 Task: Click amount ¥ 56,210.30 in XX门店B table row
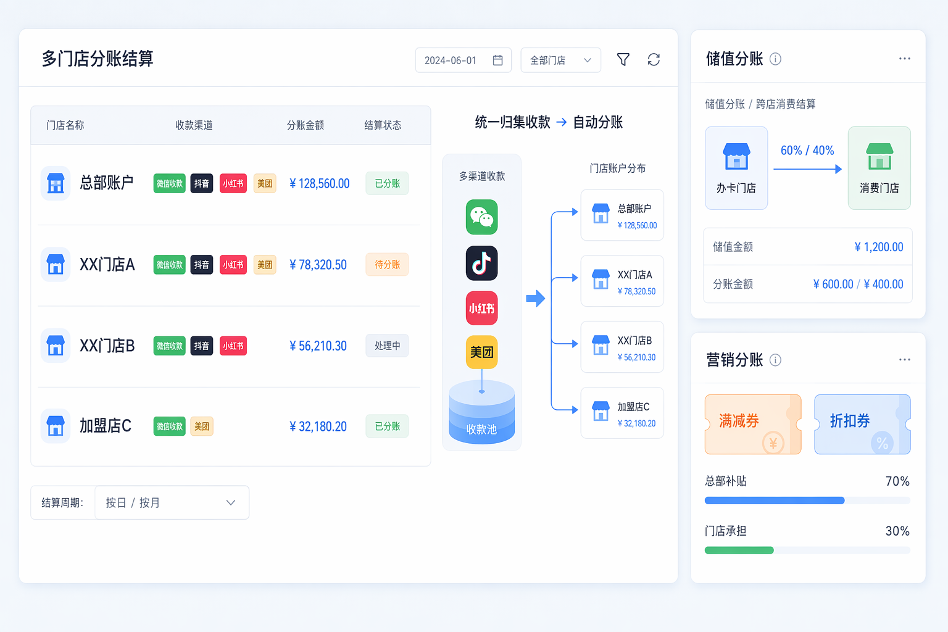pos(318,346)
